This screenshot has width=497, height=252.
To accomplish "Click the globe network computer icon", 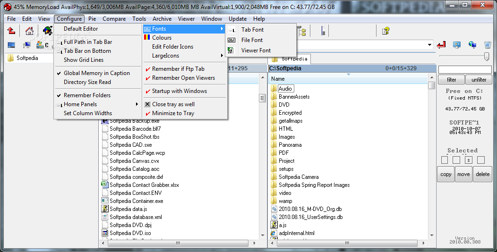I will tap(472, 45).
